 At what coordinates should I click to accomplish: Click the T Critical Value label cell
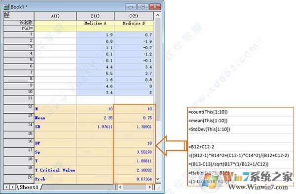[55, 170]
